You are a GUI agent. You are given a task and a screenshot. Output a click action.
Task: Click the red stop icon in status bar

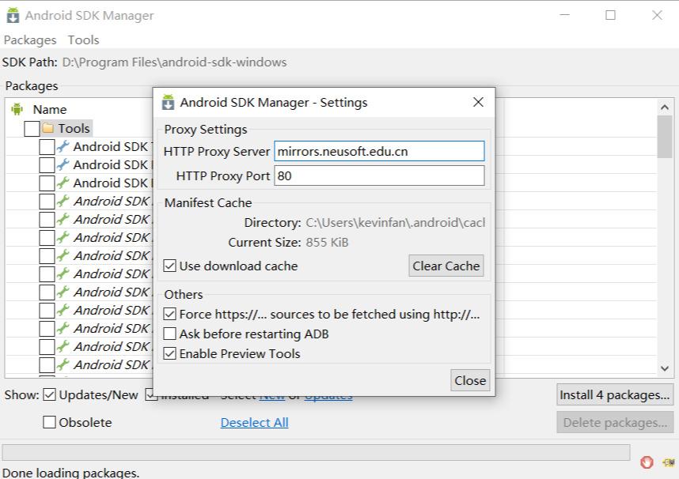[x=647, y=462]
